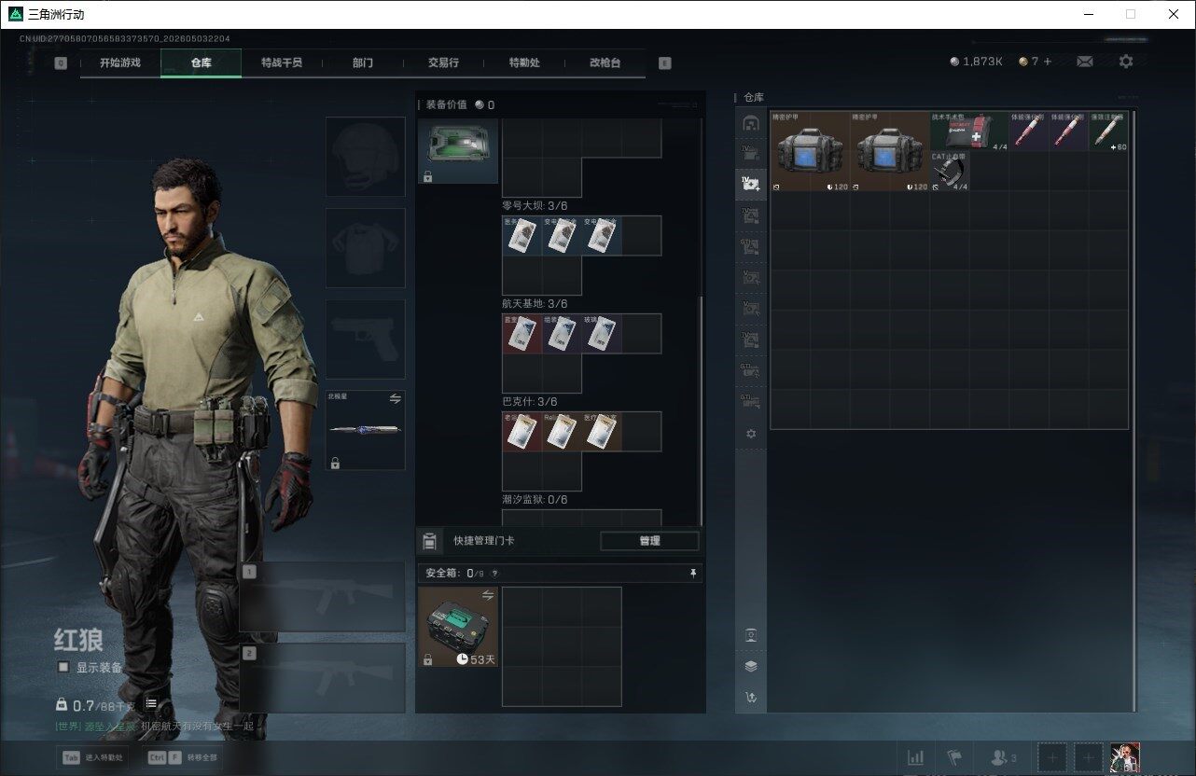
Task: Switch to the 特勤处 tab
Action: pyautogui.click(x=524, y=63)
